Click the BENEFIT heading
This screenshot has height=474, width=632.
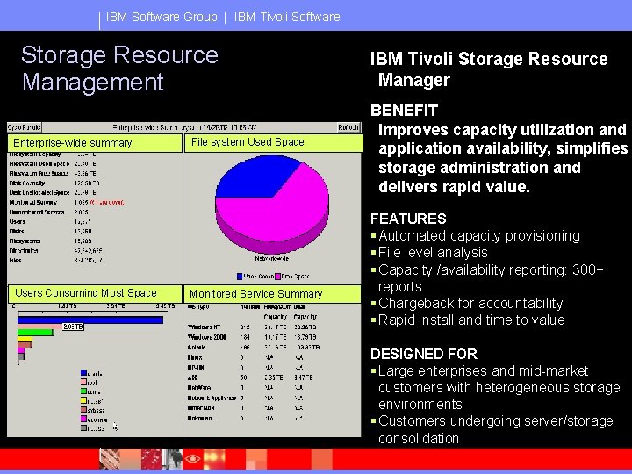(404, 111)
